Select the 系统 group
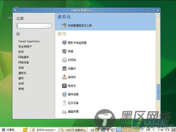176x132 pixels. point(21,68)
